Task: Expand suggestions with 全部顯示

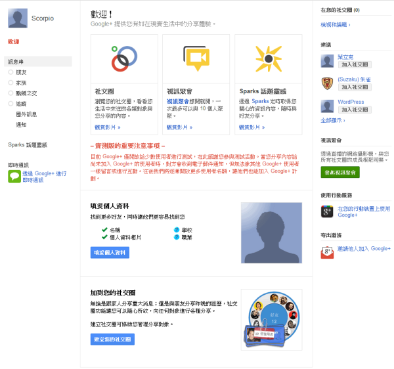Action: click(333, 120)
